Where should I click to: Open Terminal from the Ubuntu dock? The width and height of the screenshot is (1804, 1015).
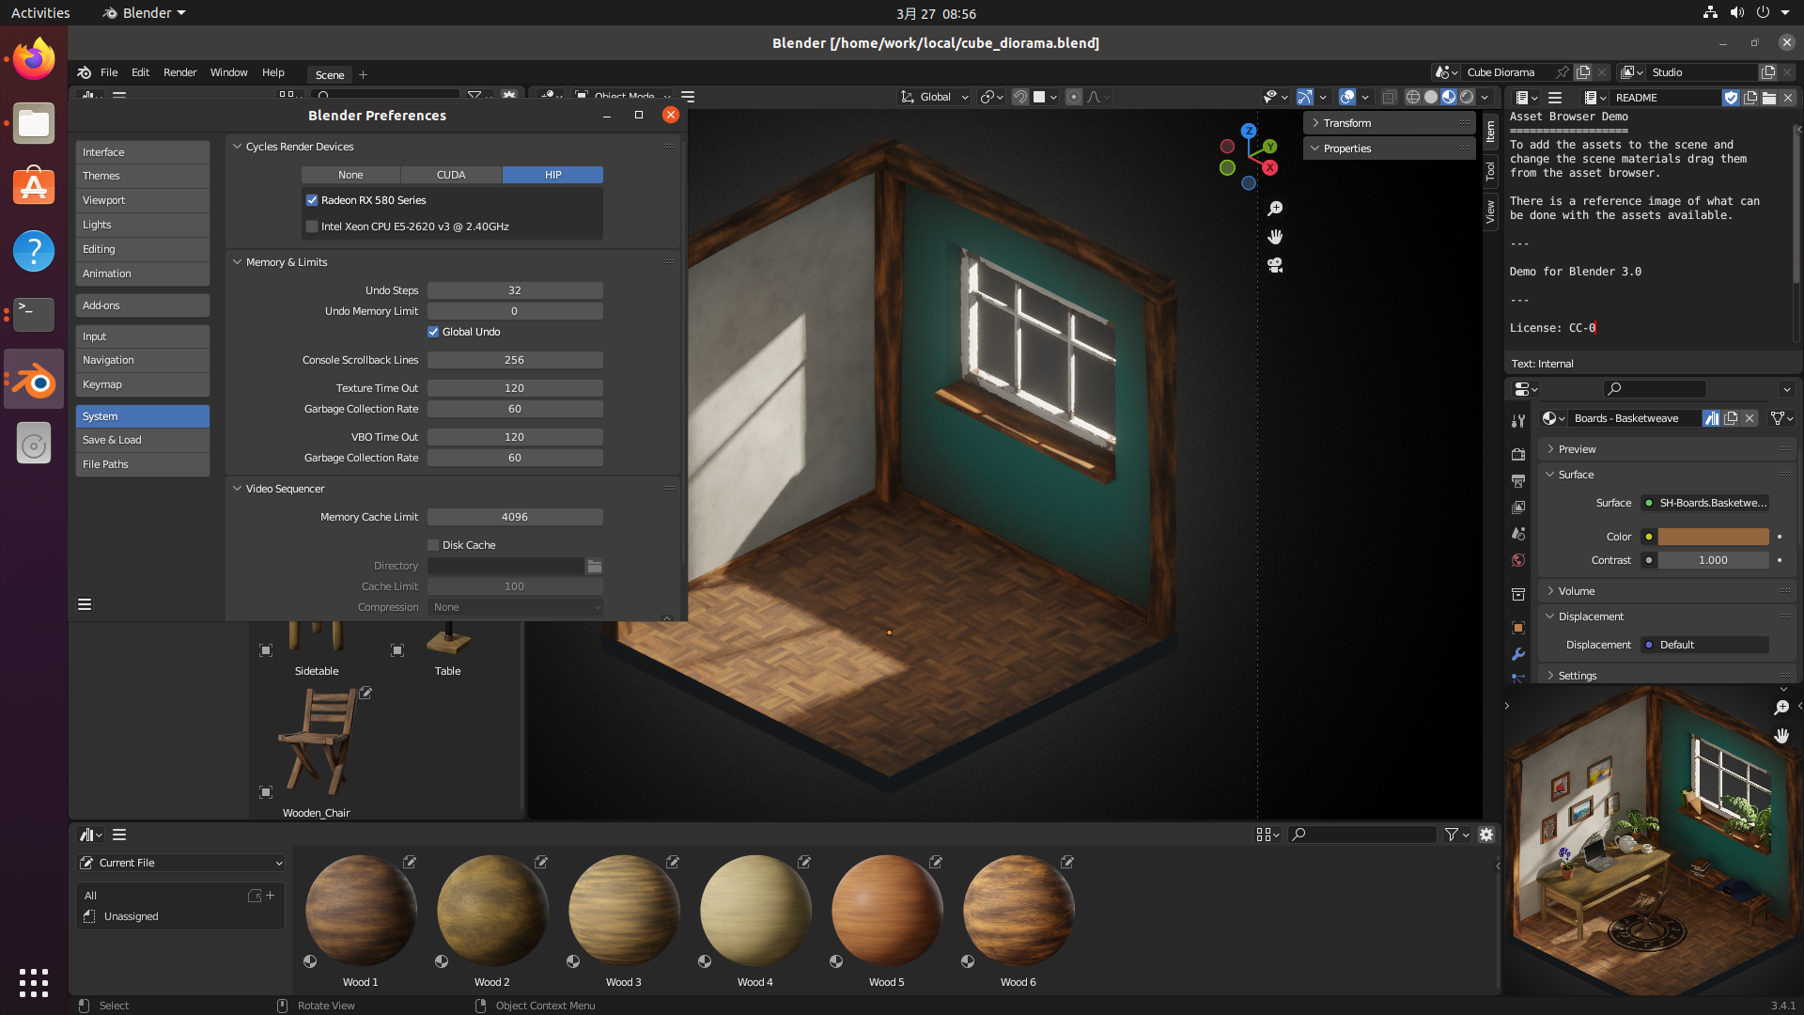pos(34,315)
